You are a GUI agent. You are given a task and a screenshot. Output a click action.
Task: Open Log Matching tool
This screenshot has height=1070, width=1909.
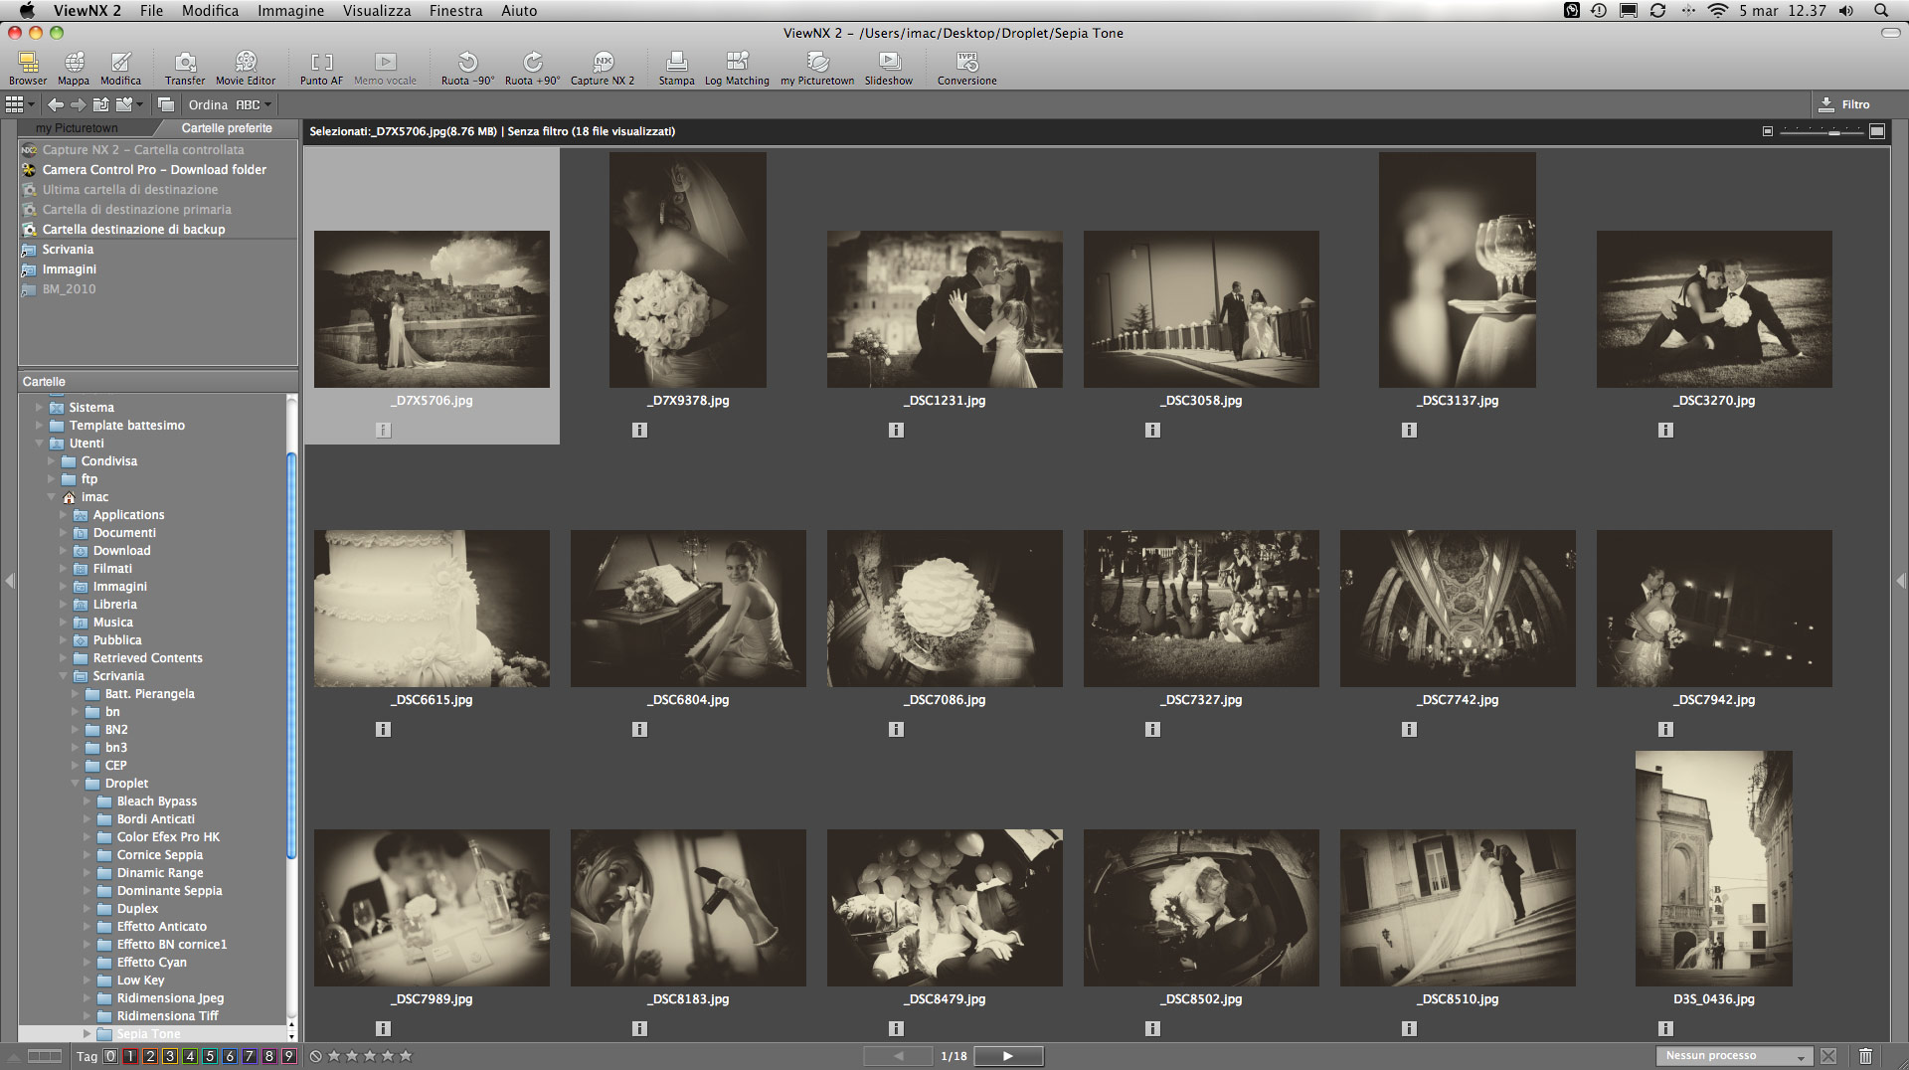[x=737, y=69]
